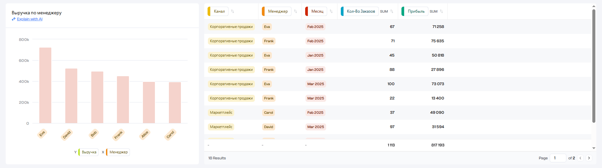Click the table scrollbar up arrow
The image size is (602, 168).
tap(594, 6)
